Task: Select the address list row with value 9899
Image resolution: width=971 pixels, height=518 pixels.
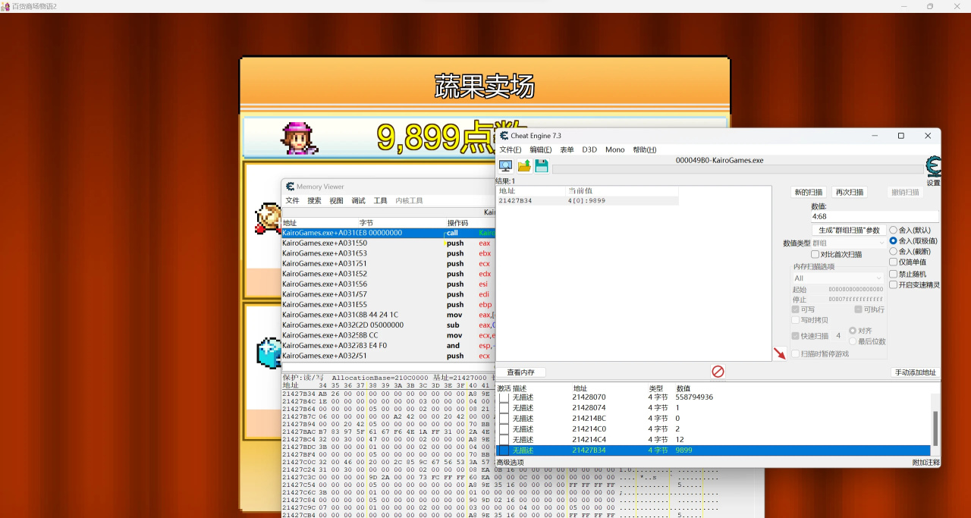Action: tap(713, 451)
